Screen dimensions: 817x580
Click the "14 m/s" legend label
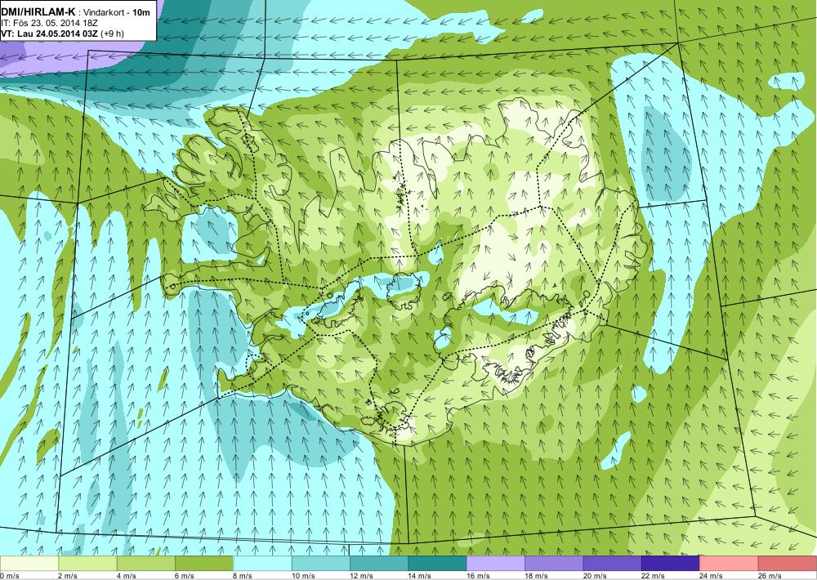tap(420, 576)
